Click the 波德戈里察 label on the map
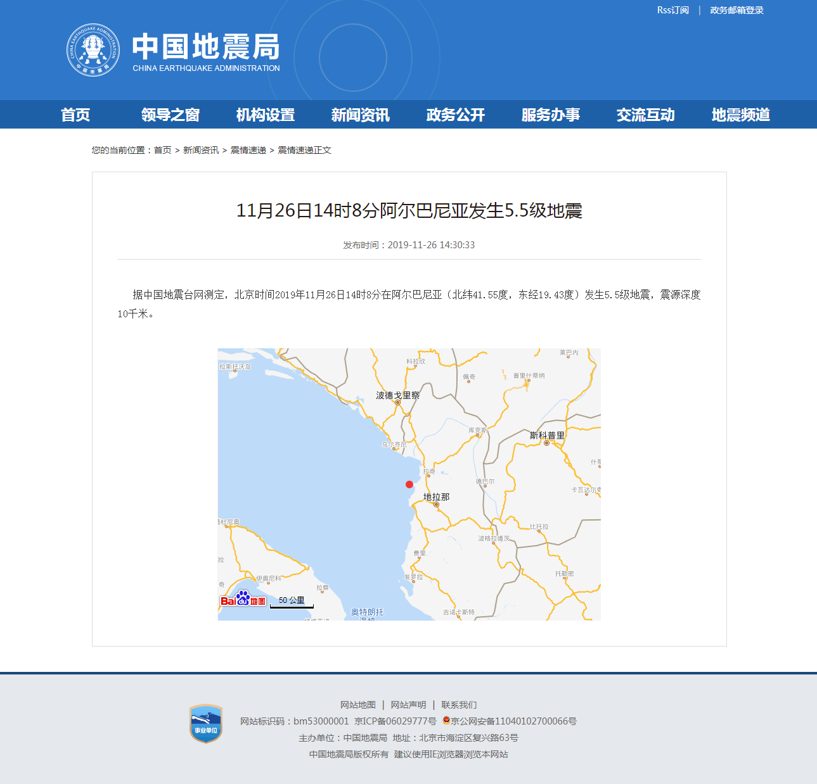 (x=398, y=394)
